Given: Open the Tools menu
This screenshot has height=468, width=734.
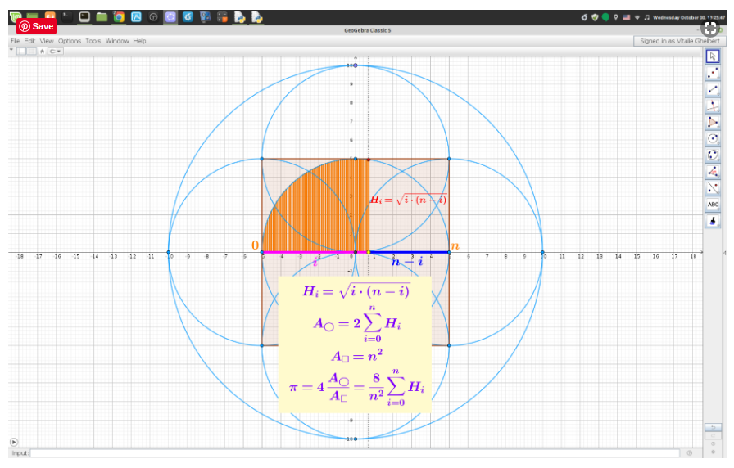Looking at the screenshot, I should tap(93, 41).
